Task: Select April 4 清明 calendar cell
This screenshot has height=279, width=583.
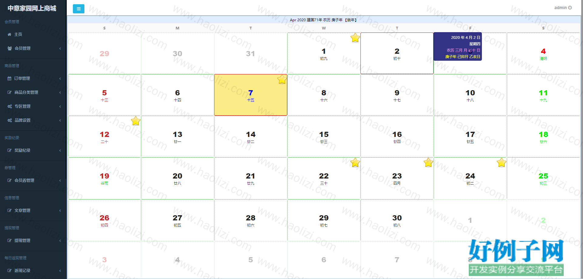Action: (x=543, y=53)
